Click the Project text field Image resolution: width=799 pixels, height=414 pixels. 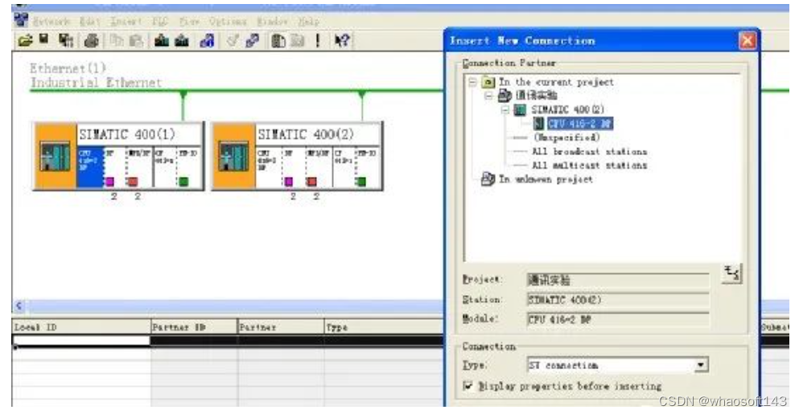tap(618, 280)
